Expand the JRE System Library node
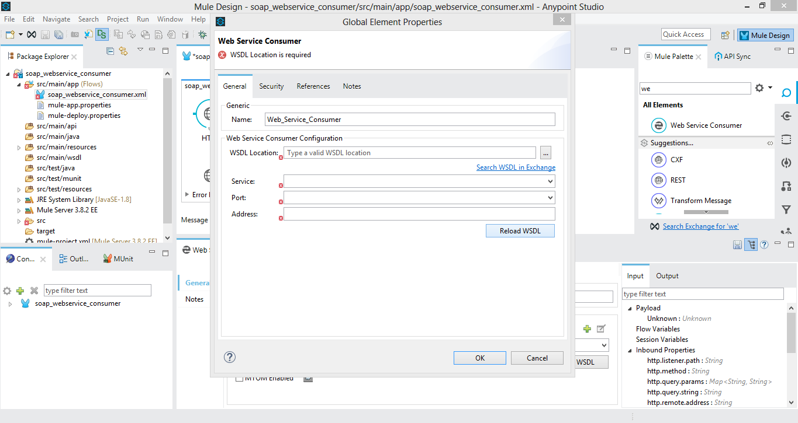 click(x=19, y=200)
